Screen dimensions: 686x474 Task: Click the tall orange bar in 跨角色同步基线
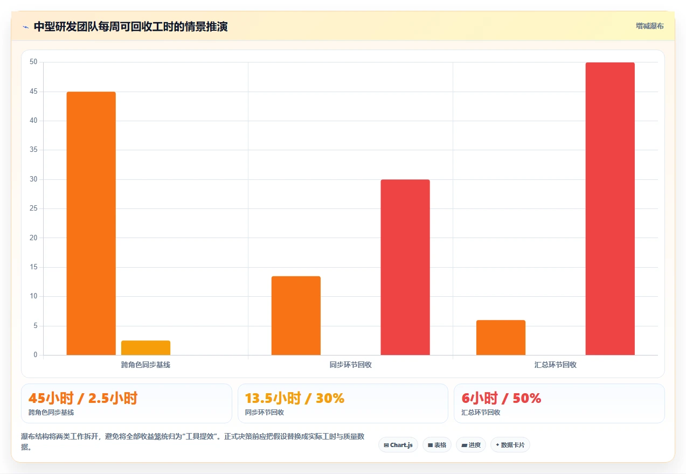click(91, 224)
